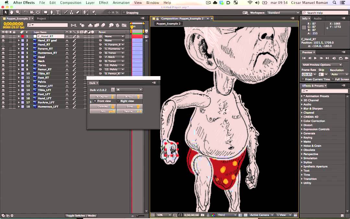Open Third resolution dropdown

pyautogui.click(x=227, y=215)
